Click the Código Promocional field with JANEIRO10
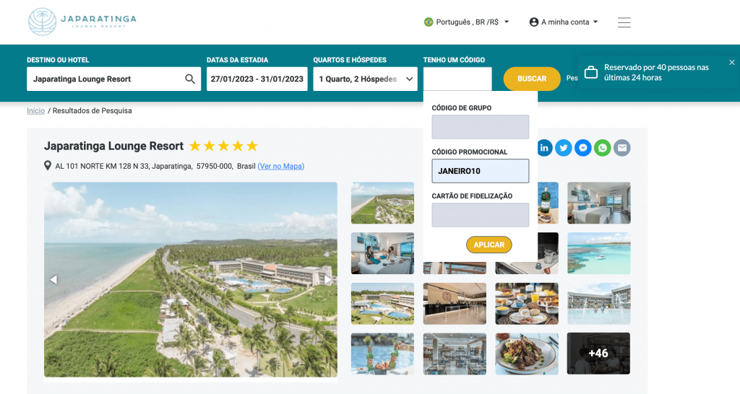The height and width of the screenshot is (394, 740). pos(481,170)
